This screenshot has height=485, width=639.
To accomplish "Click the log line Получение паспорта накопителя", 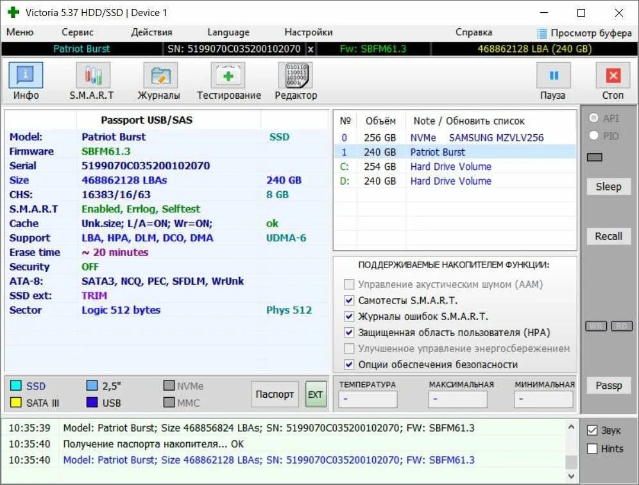I will pos(153,444).
